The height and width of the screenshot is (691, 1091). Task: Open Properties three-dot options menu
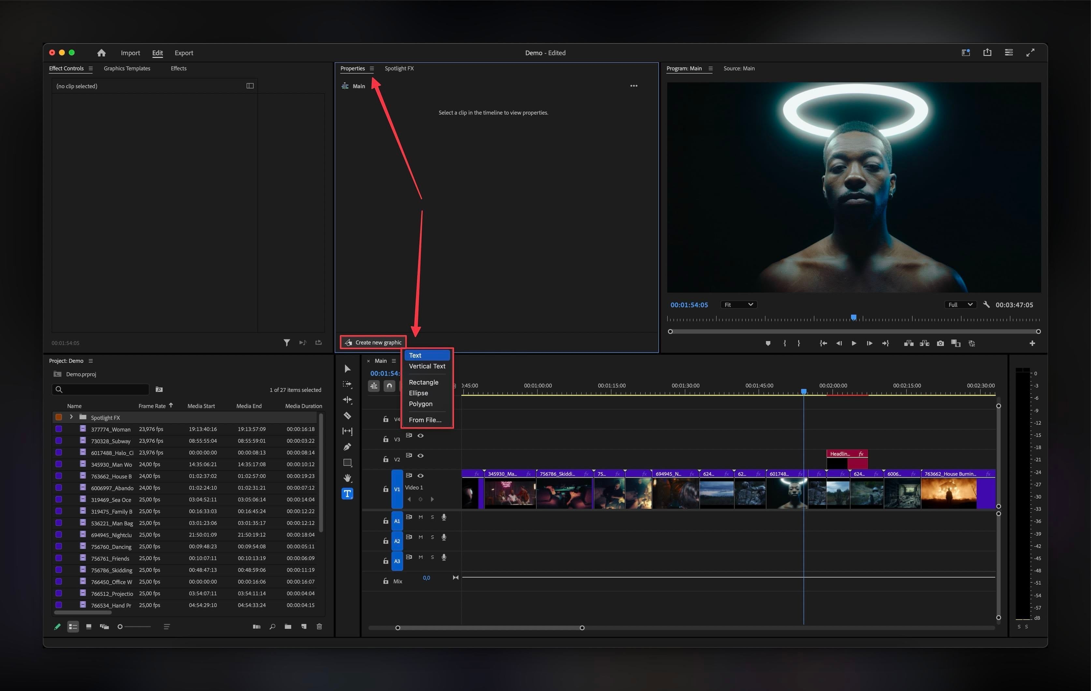(633, 86)
